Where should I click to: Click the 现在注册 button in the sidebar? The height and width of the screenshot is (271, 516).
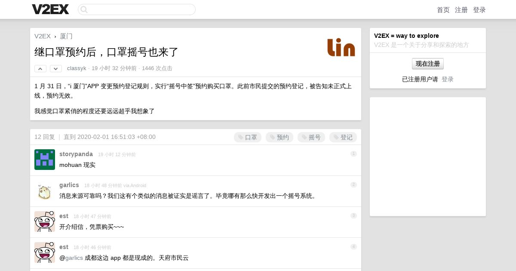click(x=428, y=64)
